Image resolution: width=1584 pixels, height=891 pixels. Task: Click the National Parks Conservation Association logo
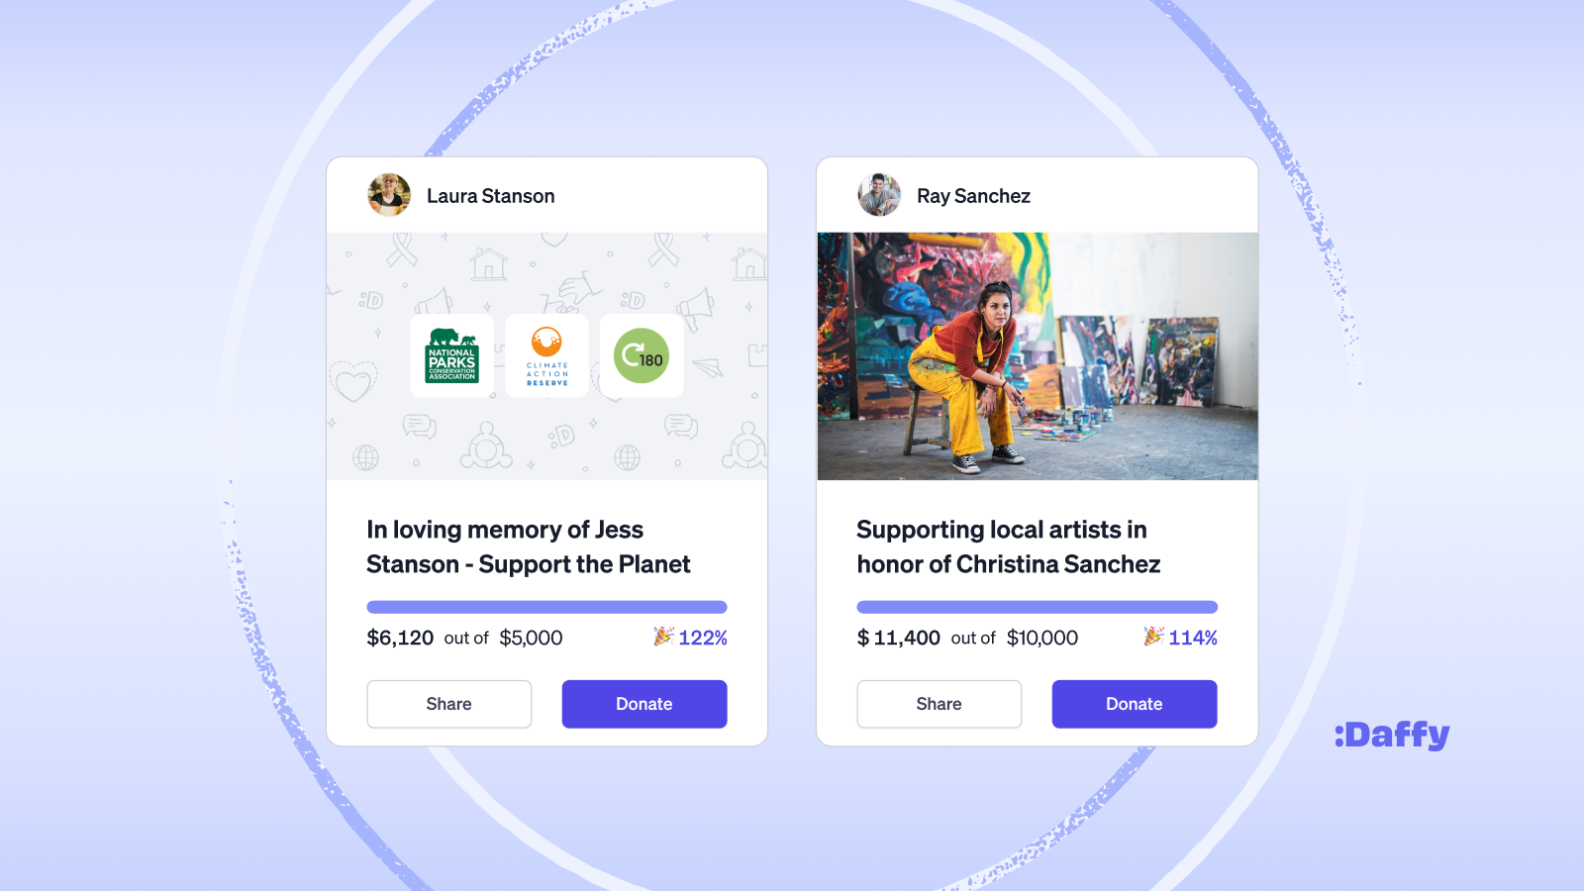pyautogui.click(x=452, y=355)
